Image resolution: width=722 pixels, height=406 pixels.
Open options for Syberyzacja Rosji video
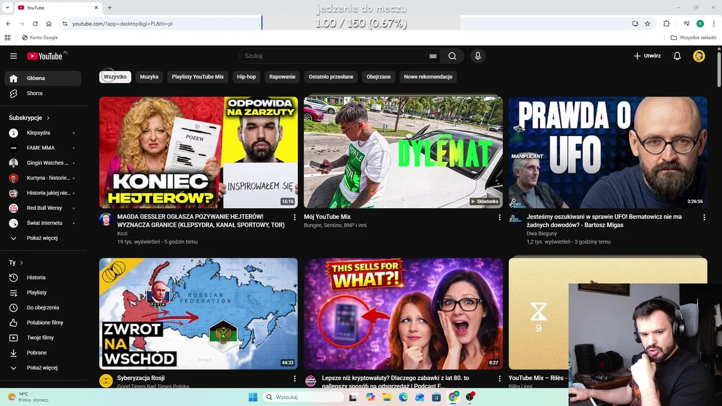(294, 378)
